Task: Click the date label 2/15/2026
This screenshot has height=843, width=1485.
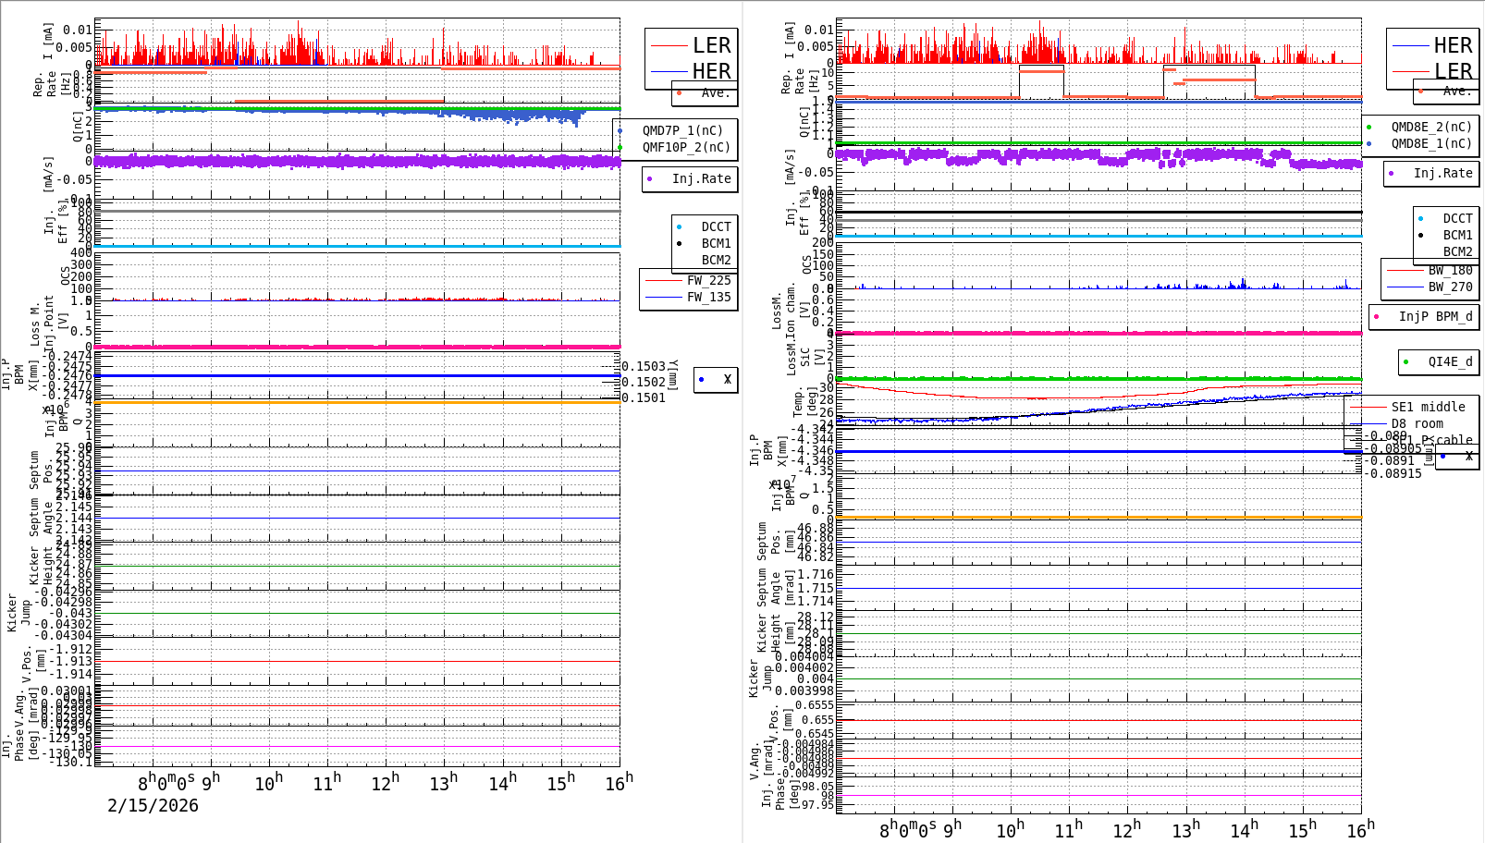Action: click(153, 805)
